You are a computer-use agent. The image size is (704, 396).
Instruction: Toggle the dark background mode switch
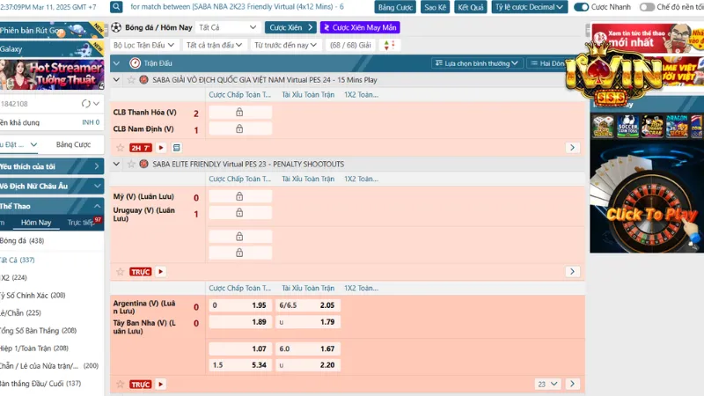[647, 7]
